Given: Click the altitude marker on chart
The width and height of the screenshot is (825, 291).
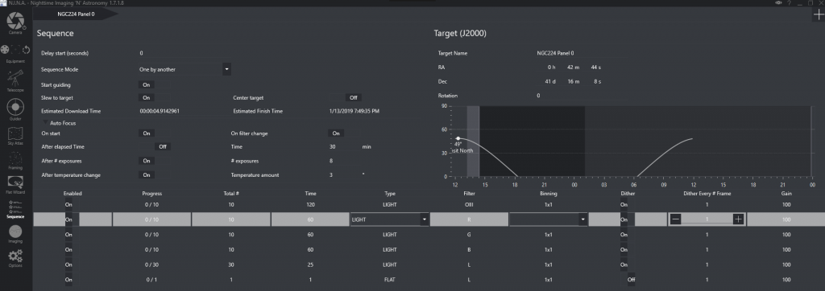Looking at the screenshot, I should (x=458, y=138).
